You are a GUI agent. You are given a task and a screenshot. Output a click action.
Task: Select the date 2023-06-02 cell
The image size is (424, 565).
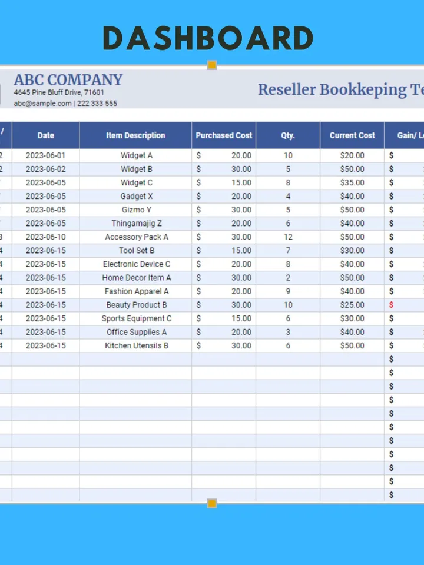tap(46, 169)
